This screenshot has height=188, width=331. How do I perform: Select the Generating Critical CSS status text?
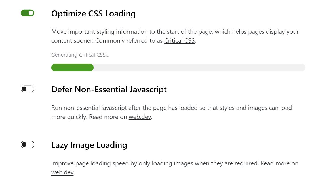[81, 55]
